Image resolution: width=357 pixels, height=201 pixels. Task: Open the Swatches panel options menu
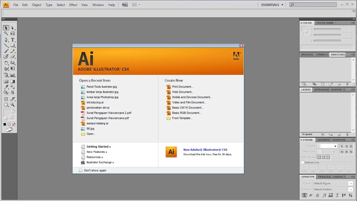click(x=353, y=54)
